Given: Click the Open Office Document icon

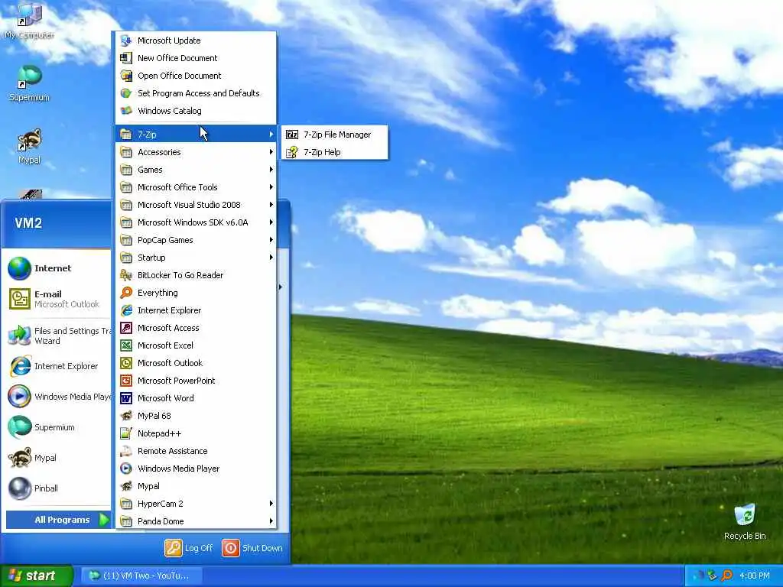Looking at the screenshot, I should tap(126, 76).
